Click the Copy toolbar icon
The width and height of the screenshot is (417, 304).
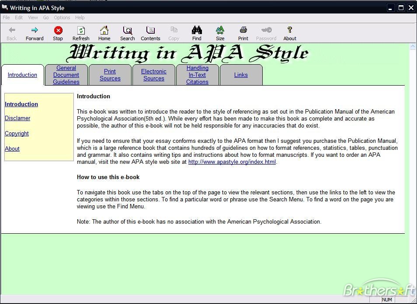point(174,30)
